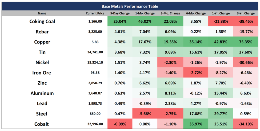
Task: Click Coking Coal's 46.02% one-month cell
Action: coord(145,21)
